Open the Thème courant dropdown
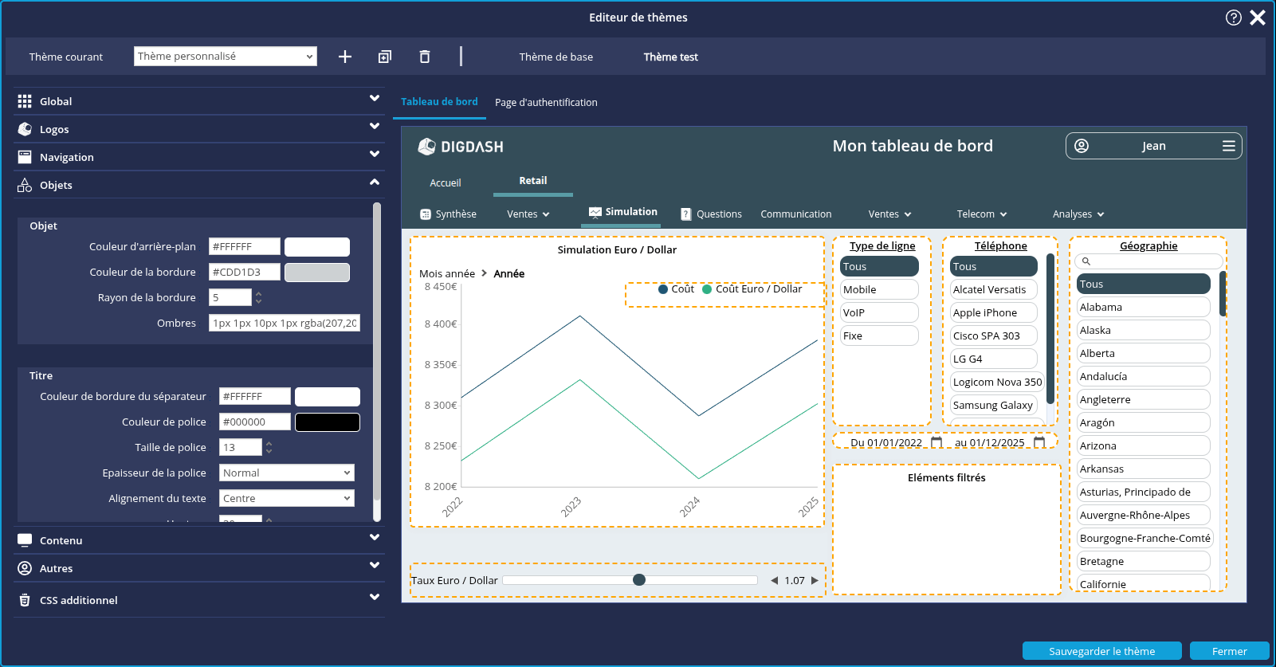The height and width of the screenshot is (667, 1276). (x=225, y=57)
